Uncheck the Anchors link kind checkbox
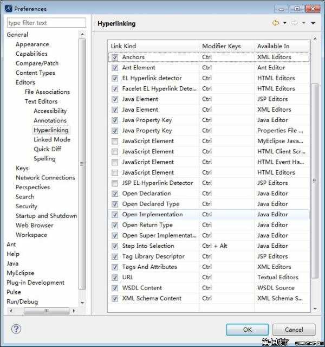The image size is (325, 347). tap(115, 57)
